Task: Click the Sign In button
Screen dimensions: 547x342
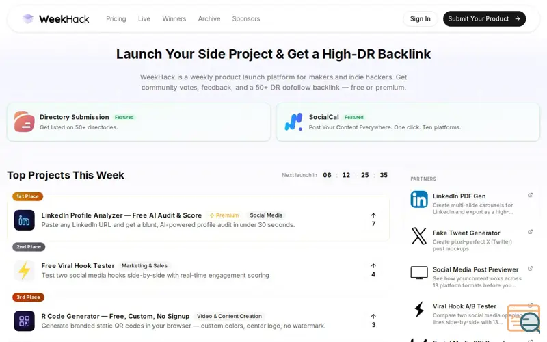Action: point(420,19)
